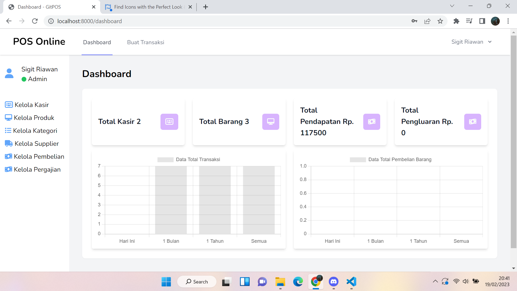Click the Windows taskbar Search box

197,282
